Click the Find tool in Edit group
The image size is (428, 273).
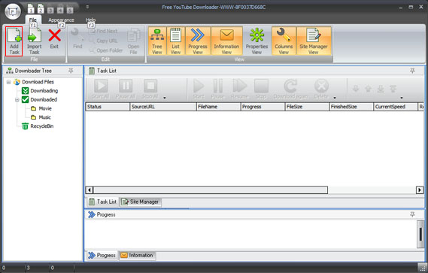pos(77,39)
